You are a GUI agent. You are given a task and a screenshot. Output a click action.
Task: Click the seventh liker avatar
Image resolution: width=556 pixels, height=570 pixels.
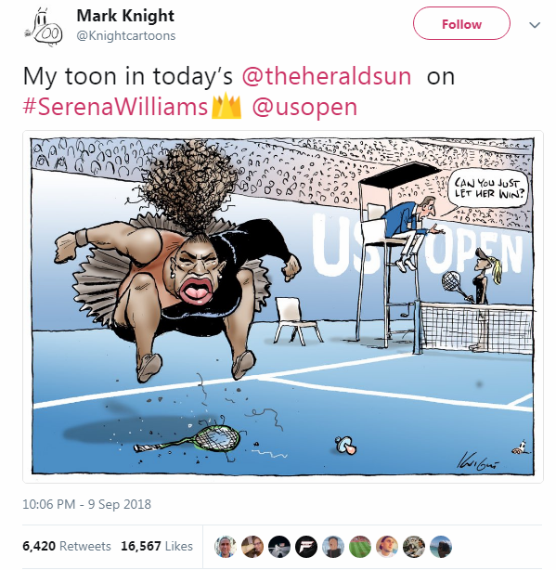tap(387, 547)
